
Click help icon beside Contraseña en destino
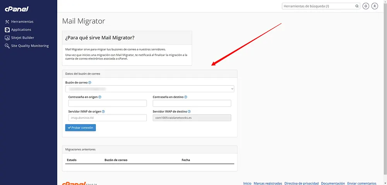click(x=186, y=97)
